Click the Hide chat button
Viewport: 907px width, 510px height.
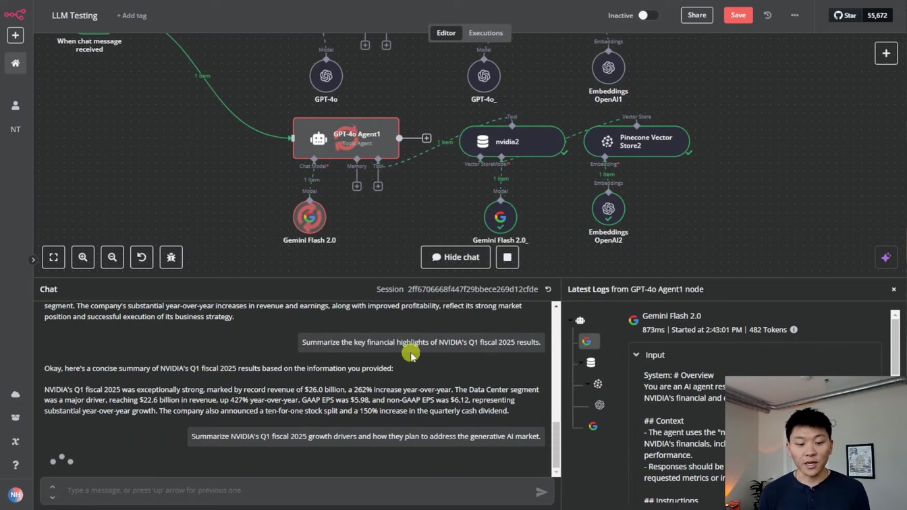[x=456, y=257]
